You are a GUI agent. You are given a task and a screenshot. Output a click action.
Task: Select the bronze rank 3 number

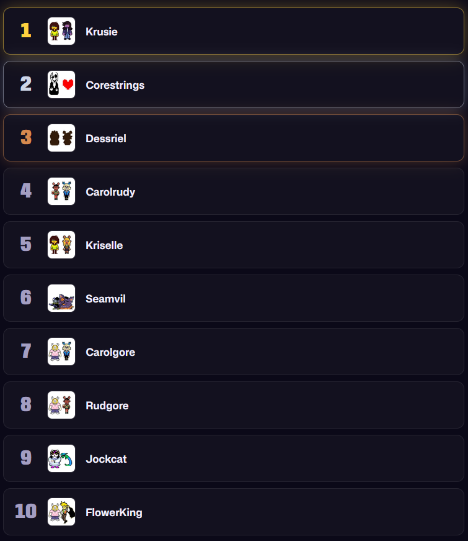26,137
